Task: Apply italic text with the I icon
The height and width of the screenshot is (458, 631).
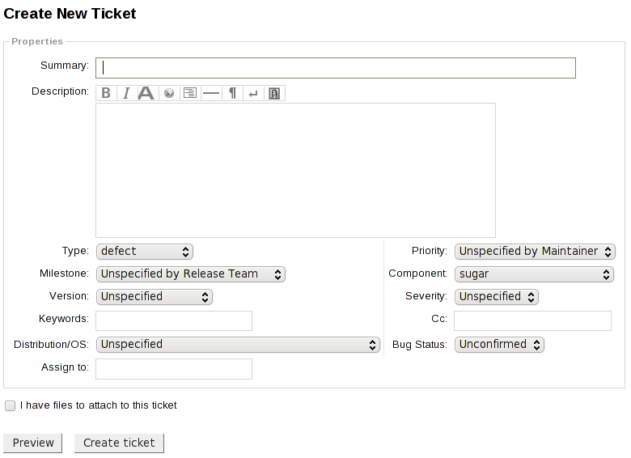Action: tap(126, 93)
